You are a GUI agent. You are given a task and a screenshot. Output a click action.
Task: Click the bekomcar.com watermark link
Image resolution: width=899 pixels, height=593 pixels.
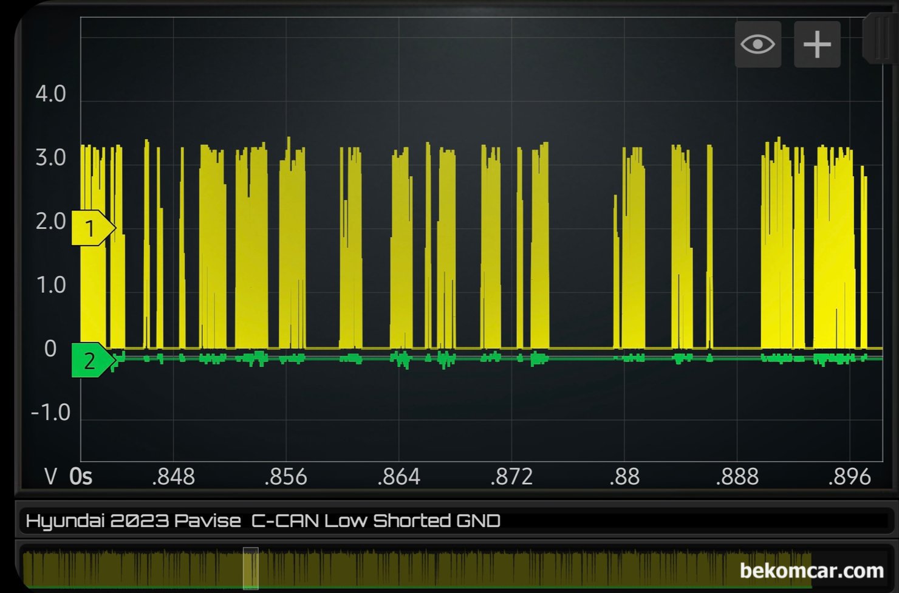click(x=811, y=571)
